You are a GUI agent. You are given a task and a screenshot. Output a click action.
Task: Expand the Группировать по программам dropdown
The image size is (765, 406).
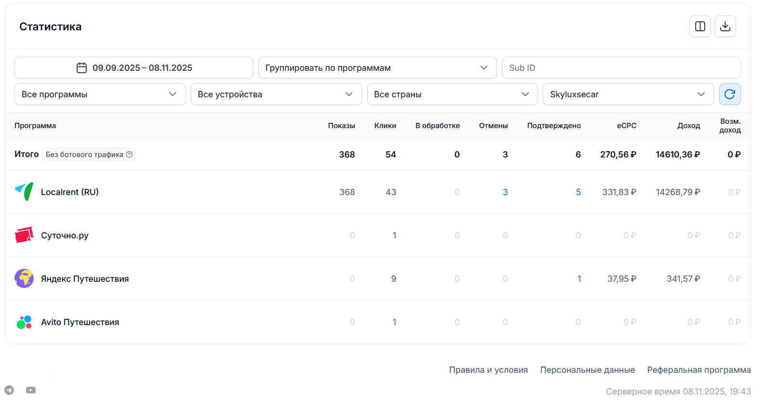point(377,68)
